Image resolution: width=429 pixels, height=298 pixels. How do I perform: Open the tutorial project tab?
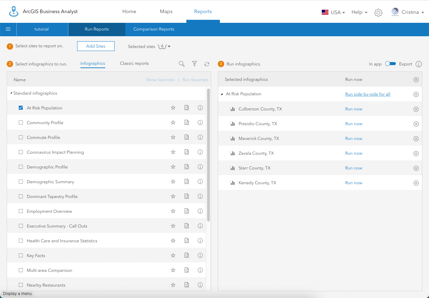42,29
